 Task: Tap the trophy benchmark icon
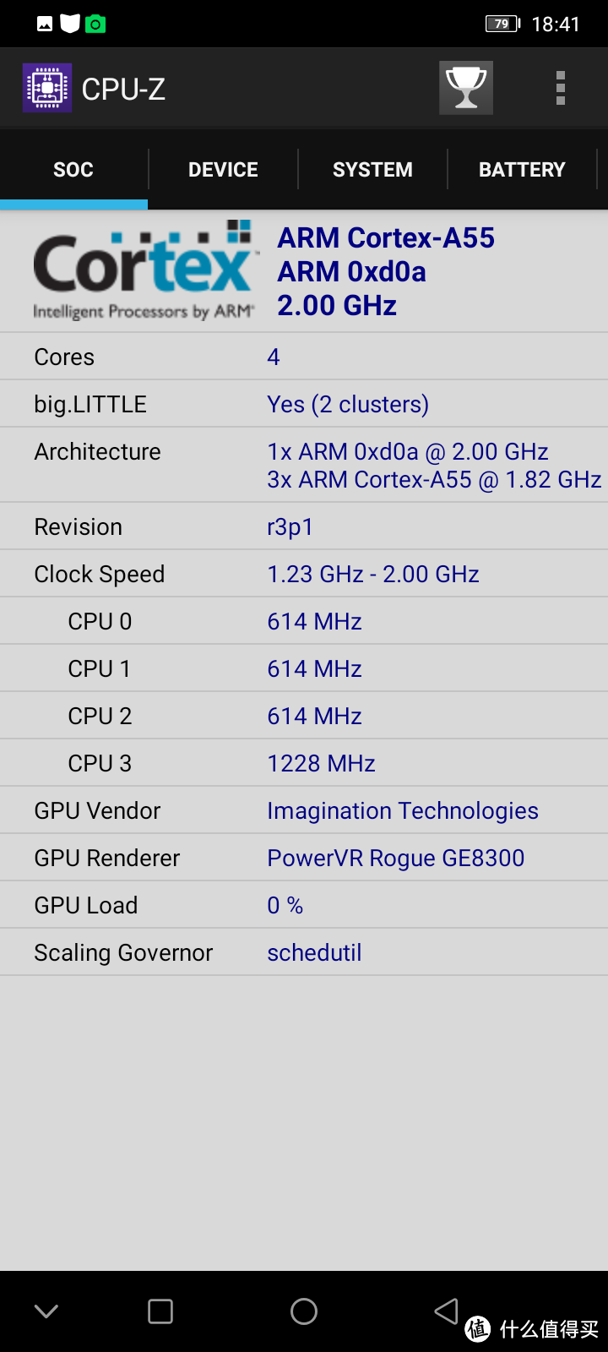[x=466, y=88]
